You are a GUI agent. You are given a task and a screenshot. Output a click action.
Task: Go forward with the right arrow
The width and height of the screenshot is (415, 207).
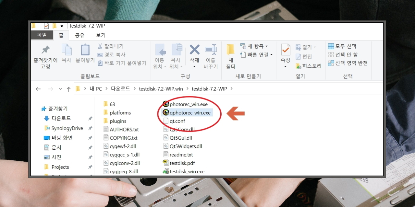coord(50,89)
